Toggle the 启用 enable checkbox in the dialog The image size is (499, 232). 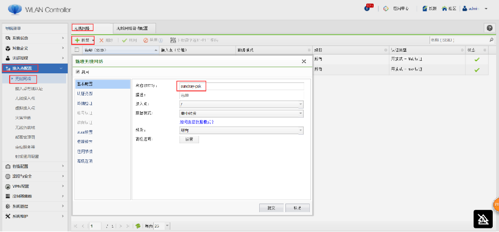[78, 72]
